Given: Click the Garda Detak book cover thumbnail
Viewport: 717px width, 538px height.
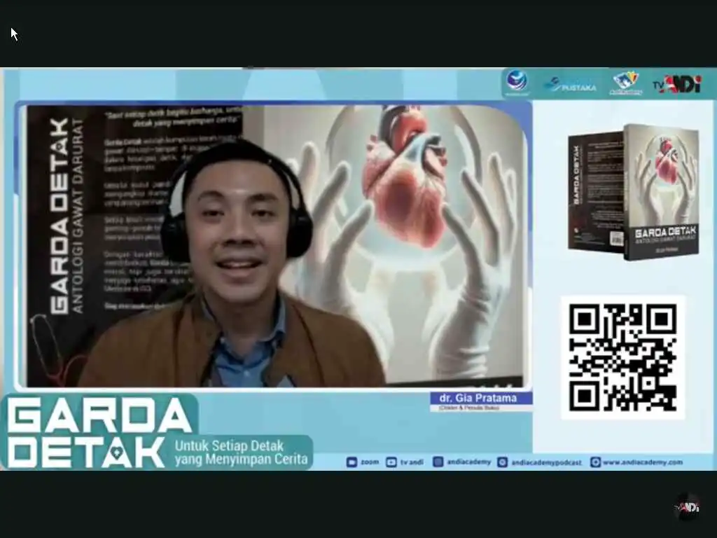Looking at the screenshot, I should [x=633, y=192].
